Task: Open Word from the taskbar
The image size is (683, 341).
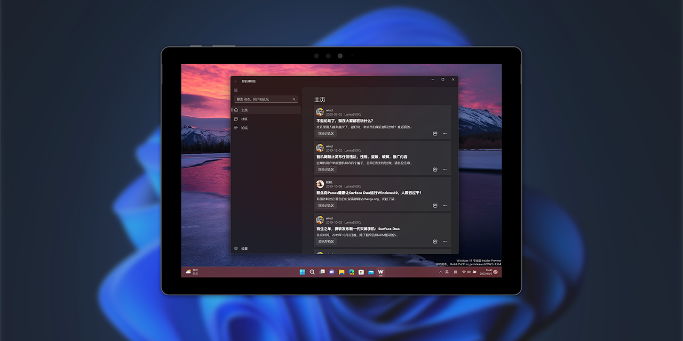Action: click(380, 272)
